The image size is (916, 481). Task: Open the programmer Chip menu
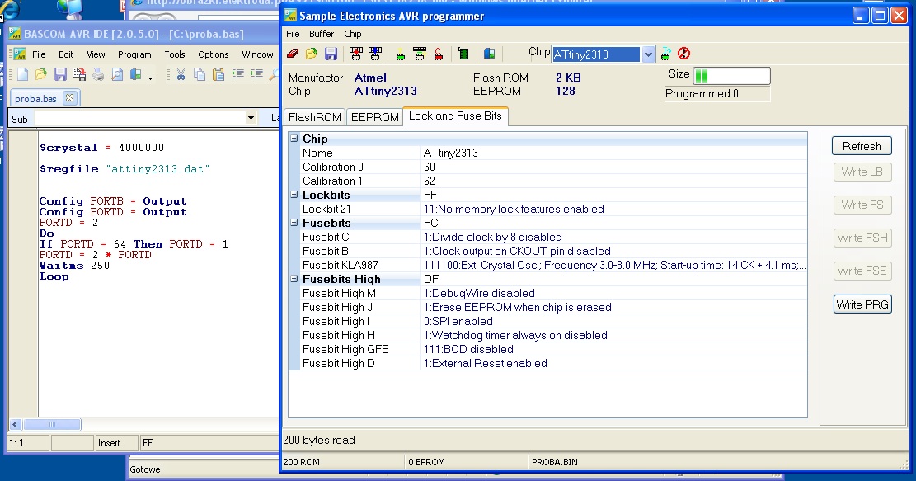click(x=352, y=34)
